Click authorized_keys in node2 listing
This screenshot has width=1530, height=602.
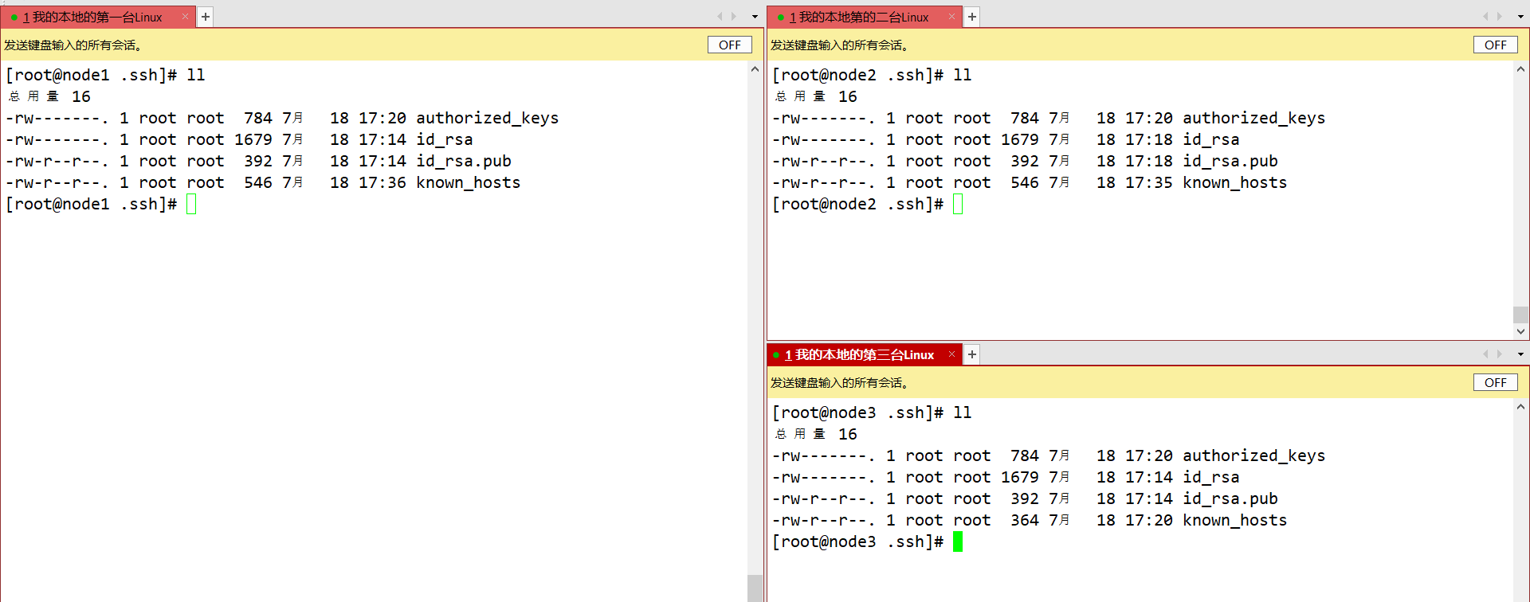click(1253, 118)
